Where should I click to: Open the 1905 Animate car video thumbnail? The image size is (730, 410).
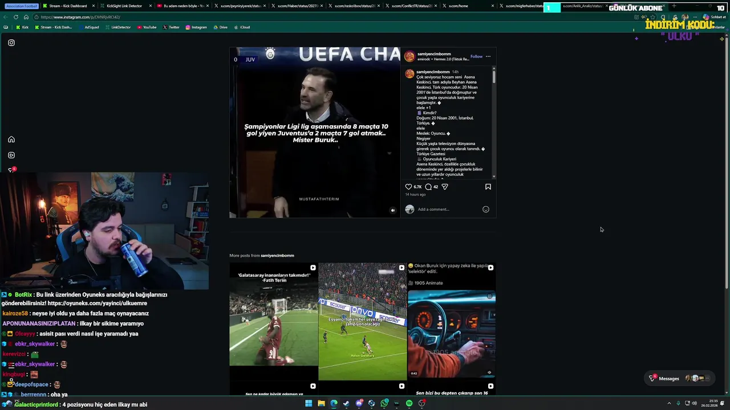pos(452,322)
